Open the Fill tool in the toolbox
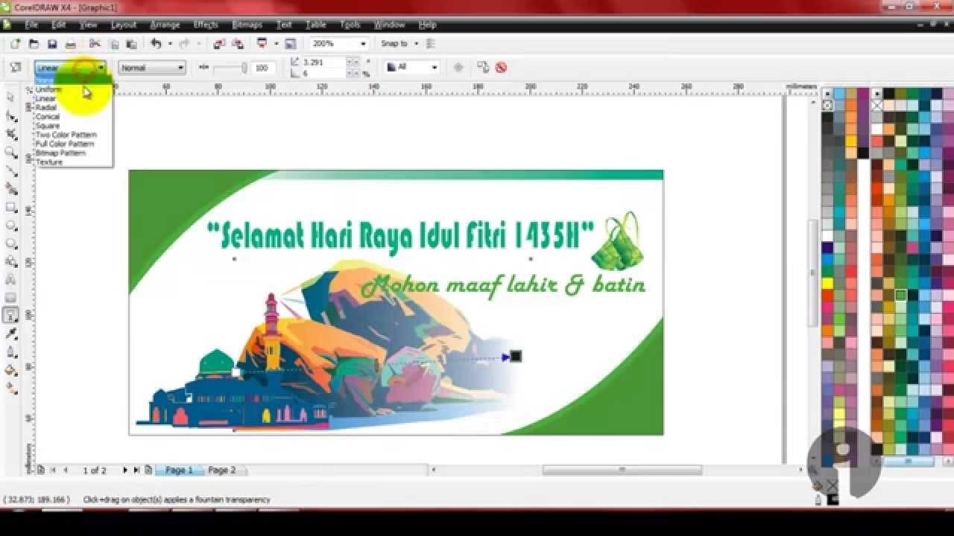Image resolution: width=954 pixels, height=536 pixels. click(10, 370)
